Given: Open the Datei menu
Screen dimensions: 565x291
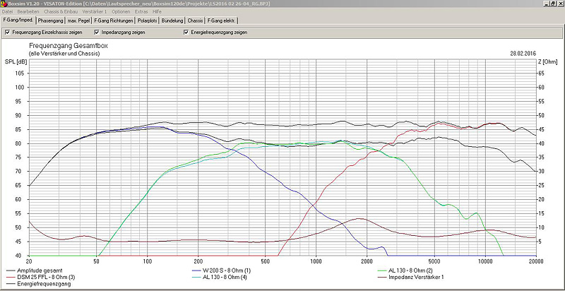Looking at the screenshot, I should pyautogui.click(x=8, y=12).
